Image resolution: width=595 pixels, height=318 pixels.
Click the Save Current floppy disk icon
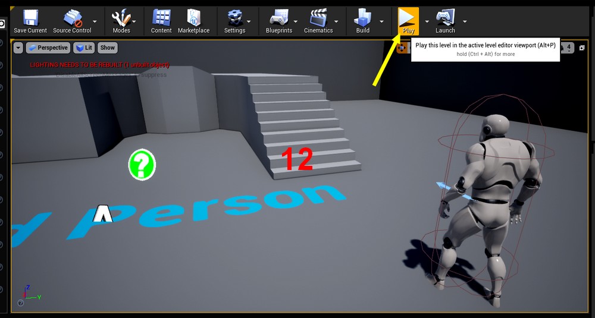point(30,17)
